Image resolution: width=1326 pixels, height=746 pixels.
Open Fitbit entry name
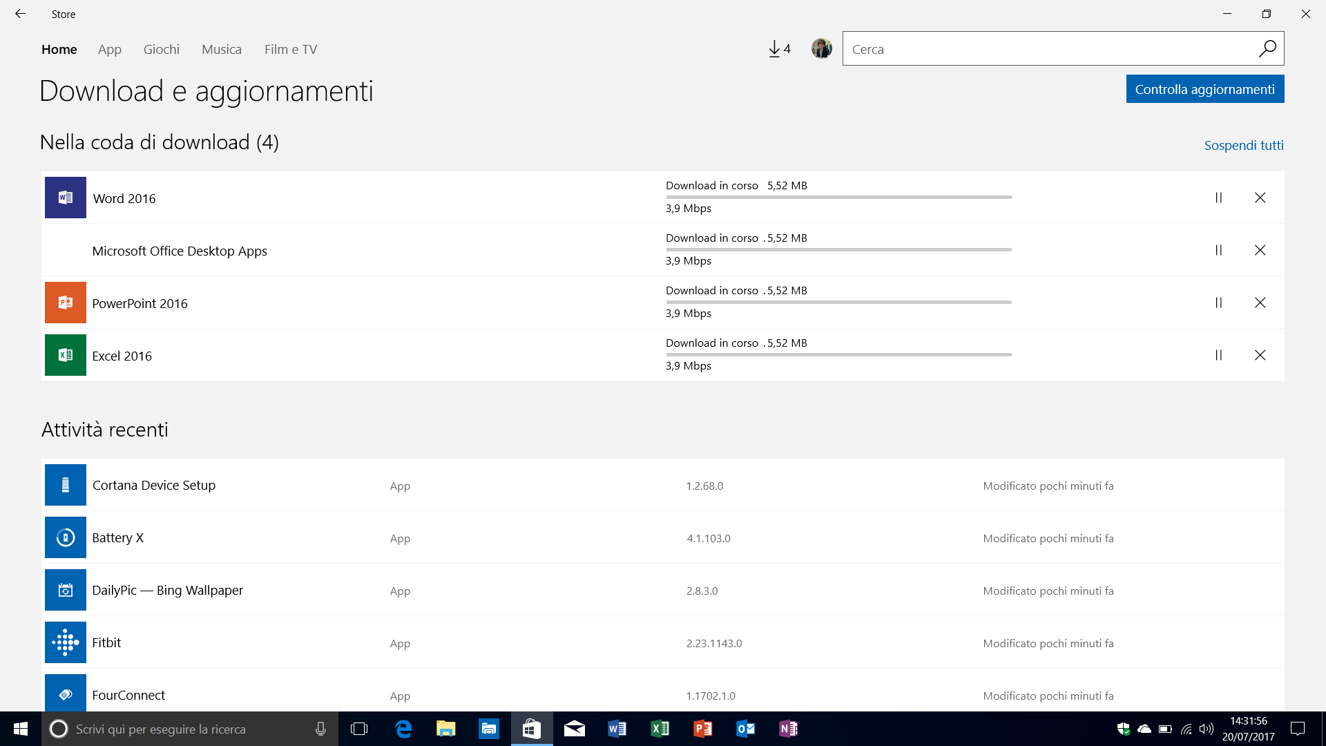(106, 642)
